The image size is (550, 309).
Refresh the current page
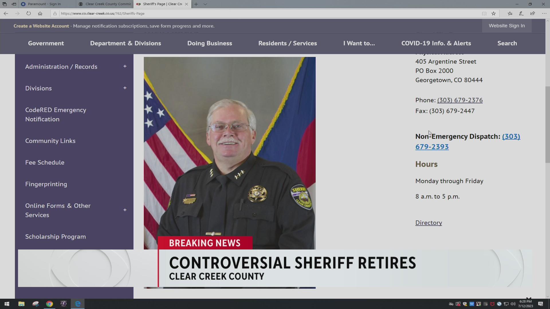(x=28, y=13)
